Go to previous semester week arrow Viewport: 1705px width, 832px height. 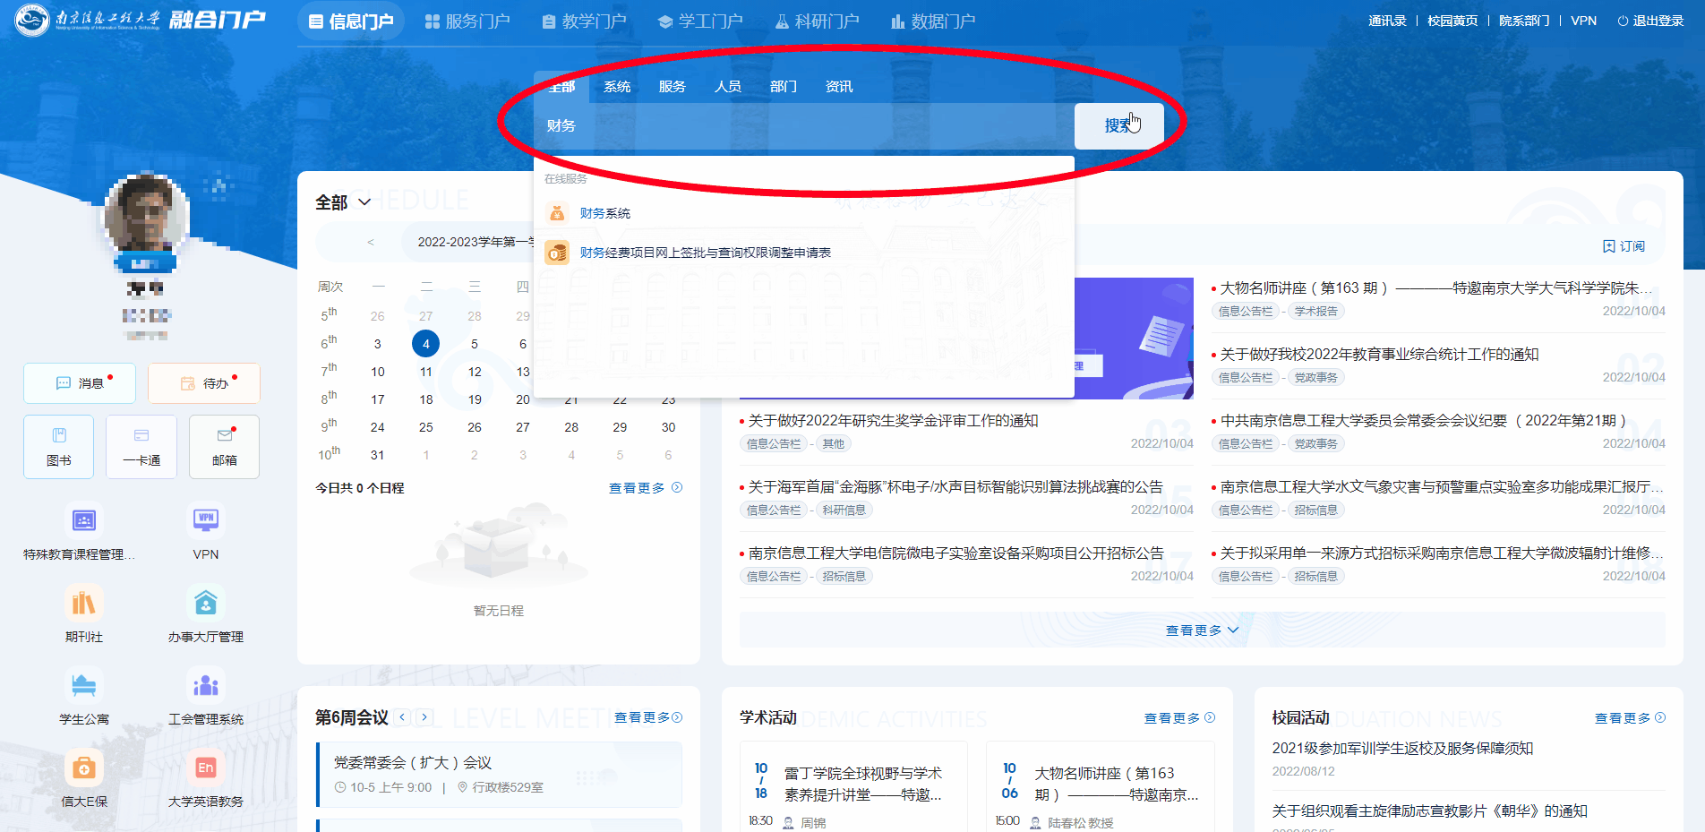point(371,242)
